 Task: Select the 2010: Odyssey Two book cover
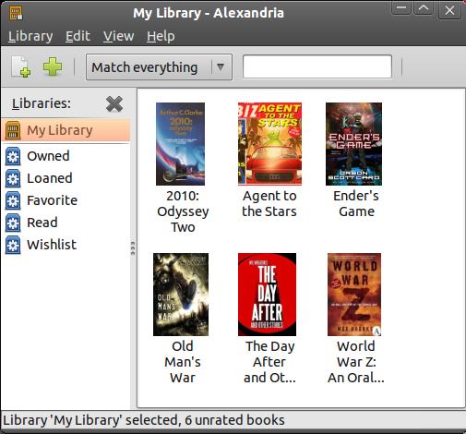(181, 144)
